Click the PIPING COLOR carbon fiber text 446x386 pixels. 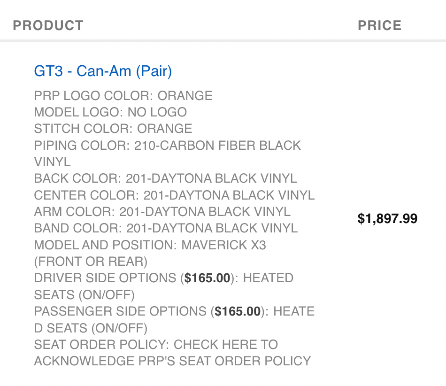(x=168, y=154)
